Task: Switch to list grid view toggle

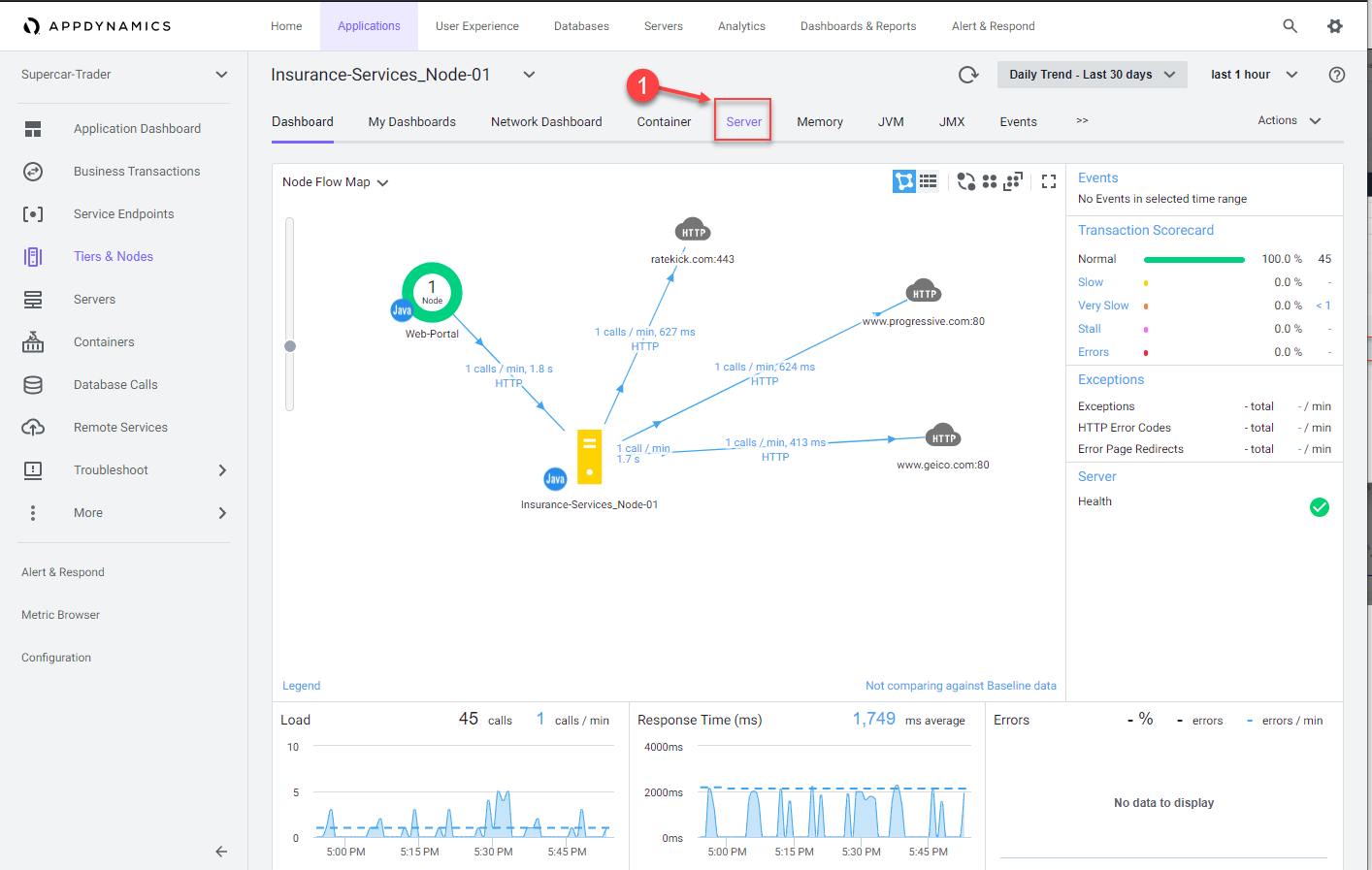Action: [x=929, y=181]
